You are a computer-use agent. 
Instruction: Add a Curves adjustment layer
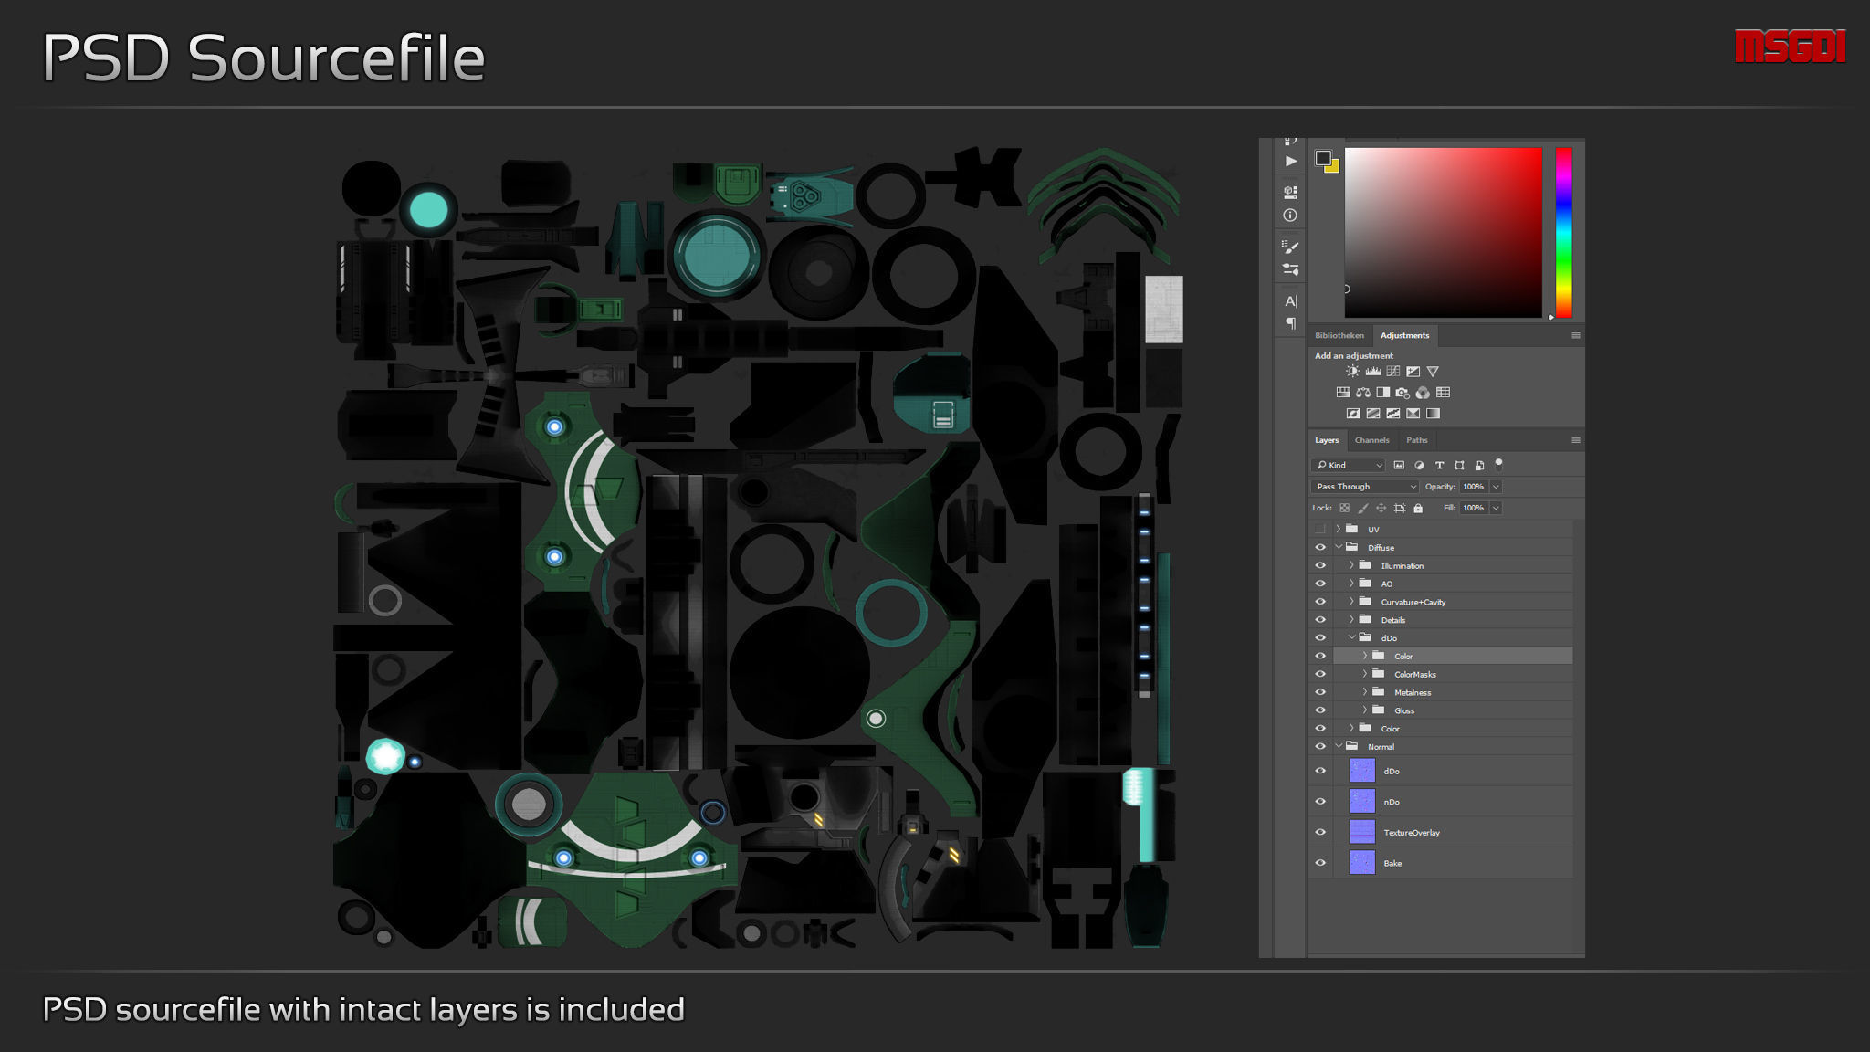pos(1392,372)
